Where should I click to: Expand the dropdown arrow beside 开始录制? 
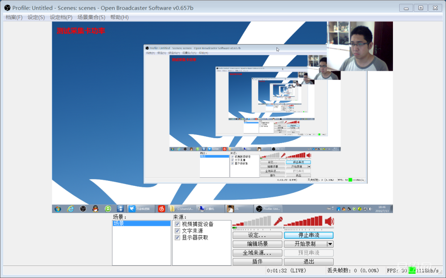pos(330,244)
